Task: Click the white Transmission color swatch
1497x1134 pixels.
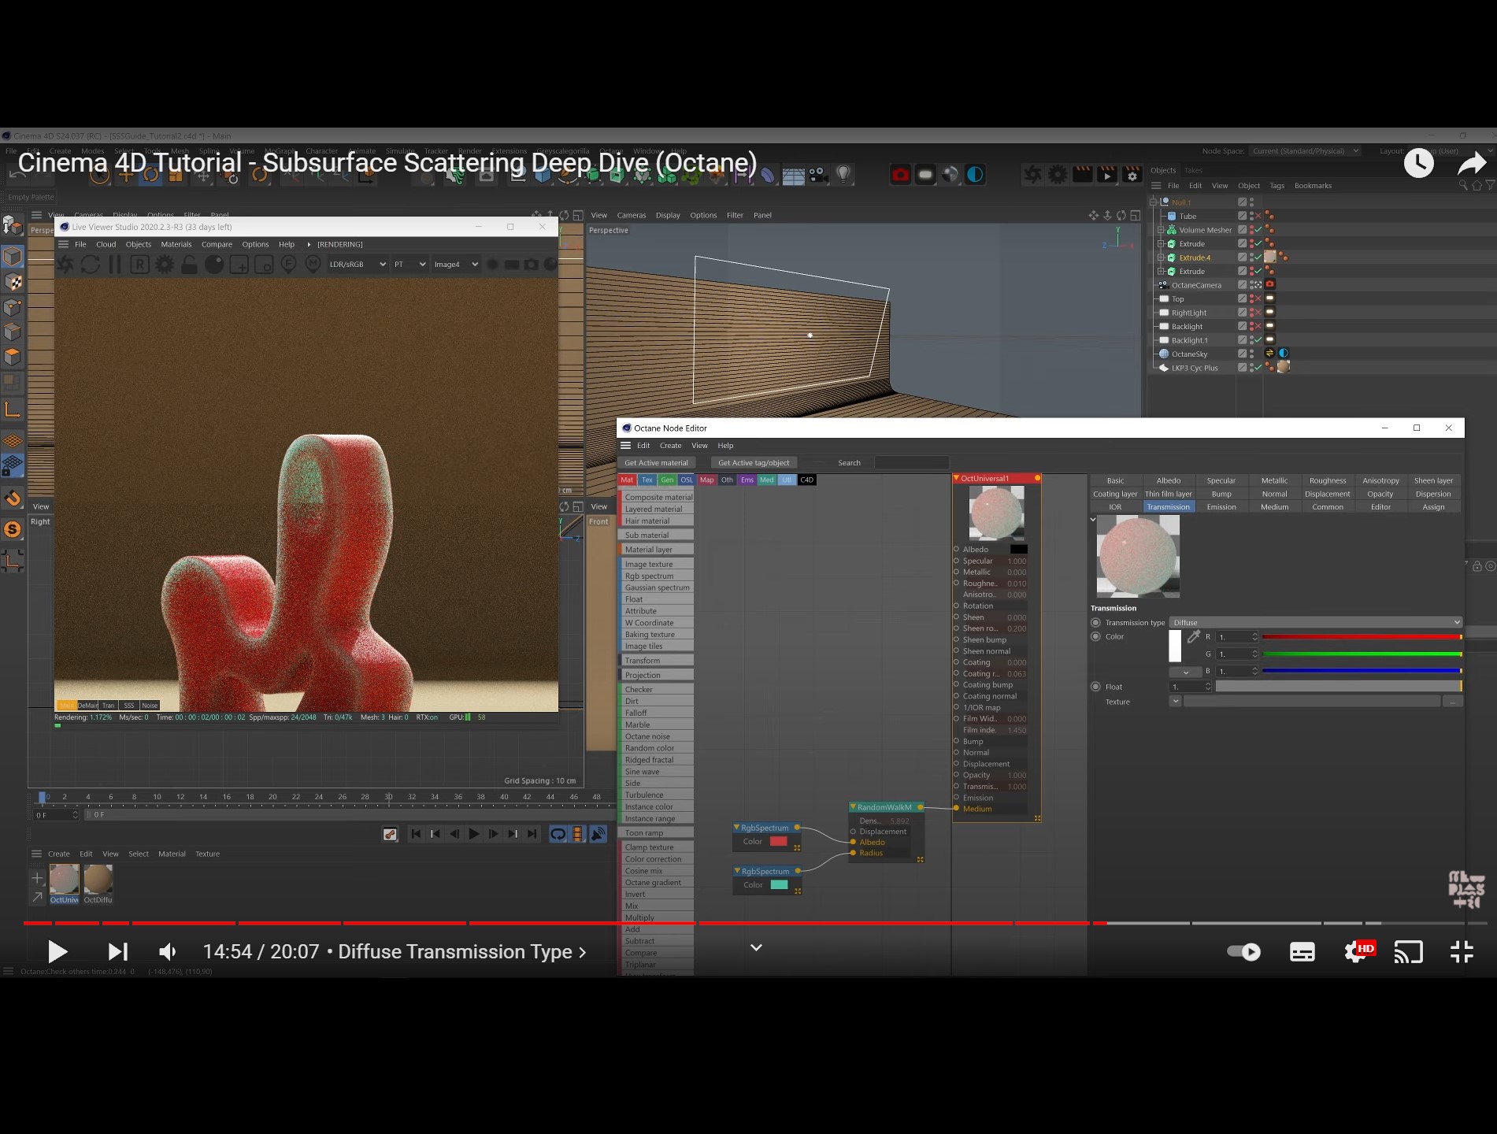Action: pyautogui.click(x=1175, y=647)
